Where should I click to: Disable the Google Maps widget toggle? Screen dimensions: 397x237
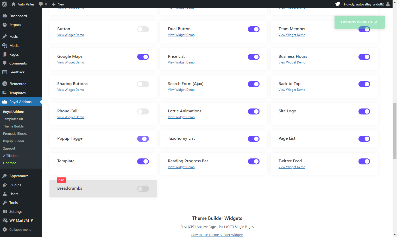[x=143, y=57]
